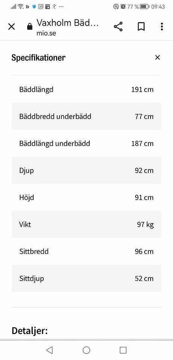Tap the mio.se URL text
The width and height of the screenshot is (173, 360).
46,33
